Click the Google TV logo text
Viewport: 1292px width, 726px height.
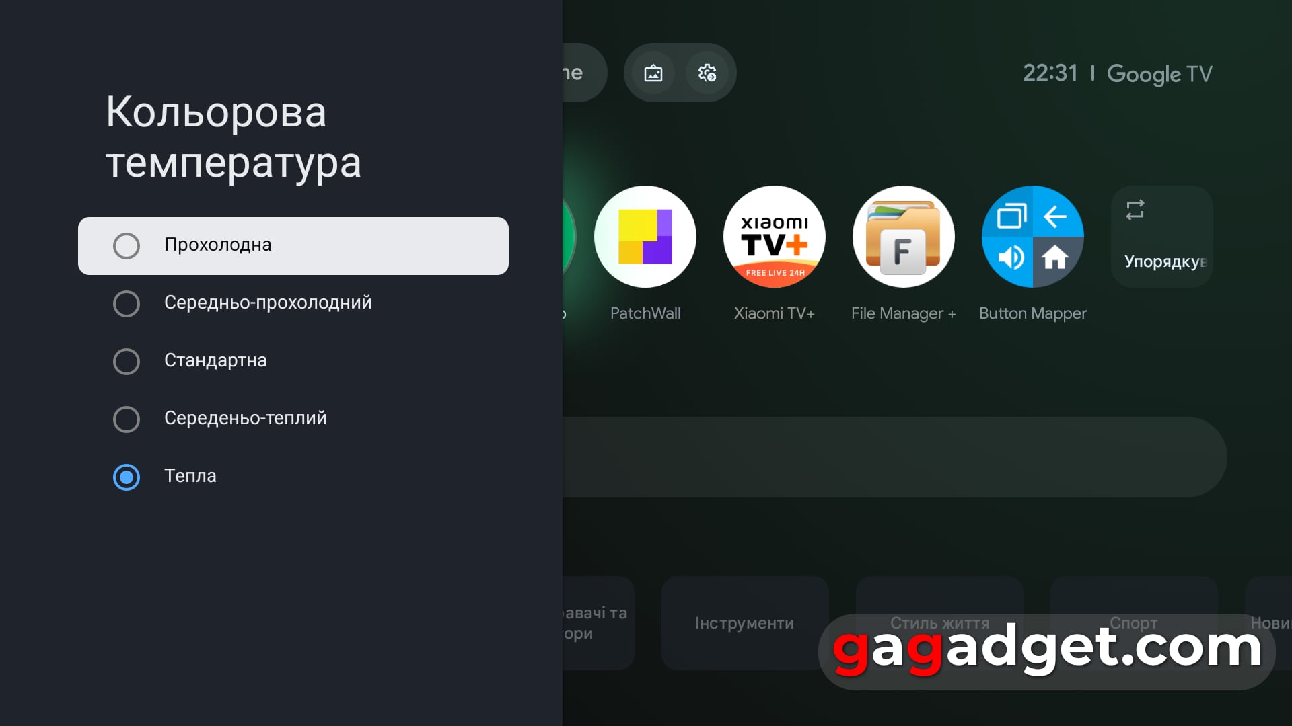[1159, 74]
